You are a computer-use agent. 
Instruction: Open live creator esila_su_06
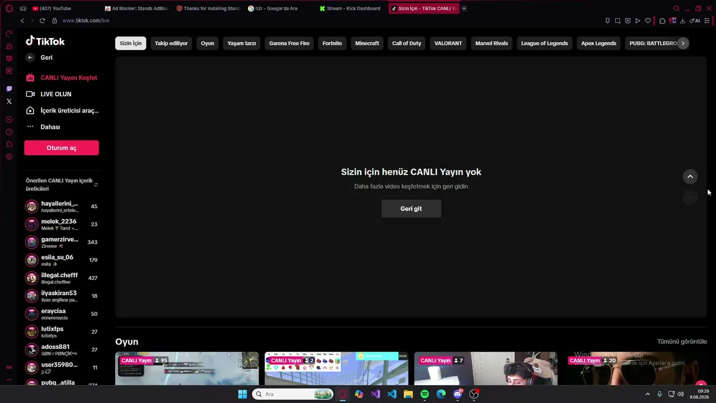point(62,260)
